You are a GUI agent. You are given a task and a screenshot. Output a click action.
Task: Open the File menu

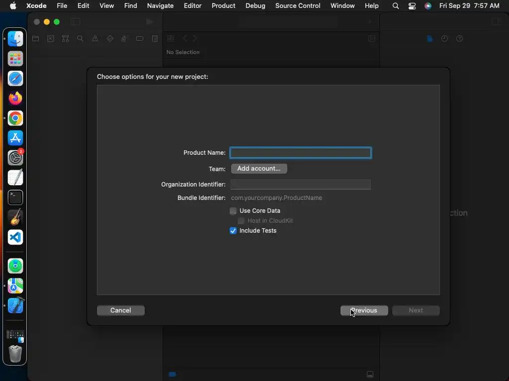[x=62, y=6]
